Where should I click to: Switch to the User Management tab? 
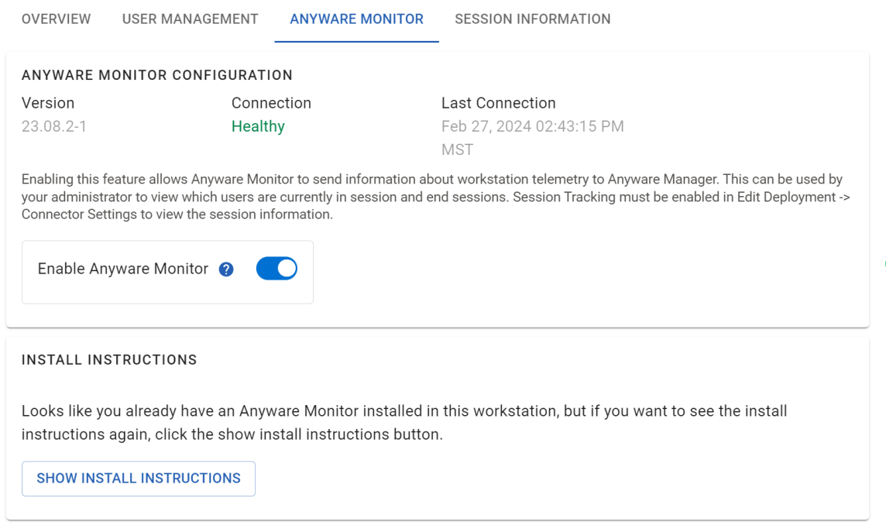[x=190, y=19]
